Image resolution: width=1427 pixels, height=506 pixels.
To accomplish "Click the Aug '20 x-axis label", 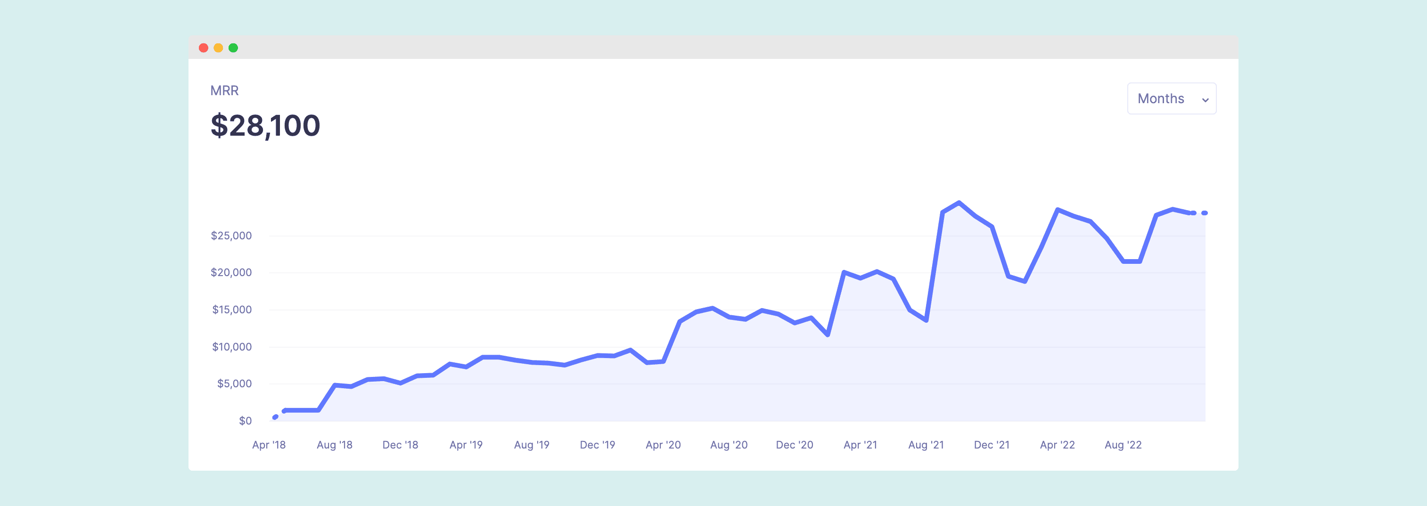I will (x=729, y=445).
